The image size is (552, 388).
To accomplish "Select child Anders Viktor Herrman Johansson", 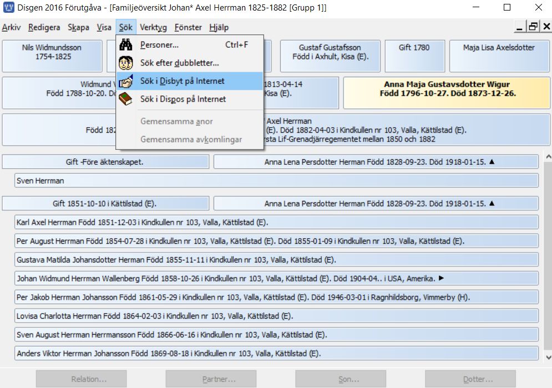I will pos(276,353).
